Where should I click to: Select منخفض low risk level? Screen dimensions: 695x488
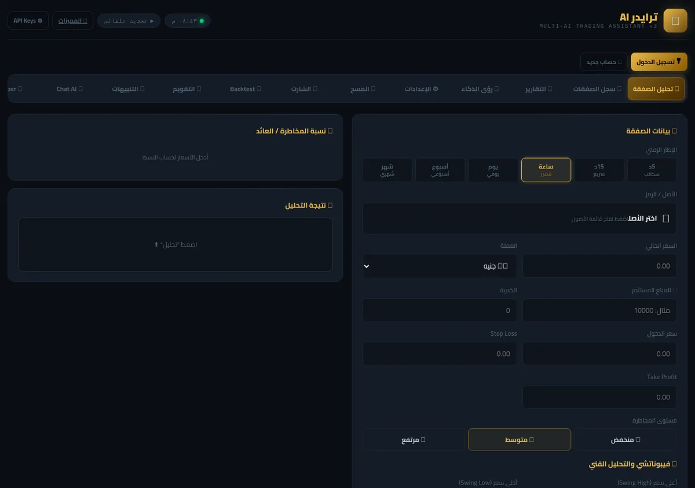pos(625,439)
